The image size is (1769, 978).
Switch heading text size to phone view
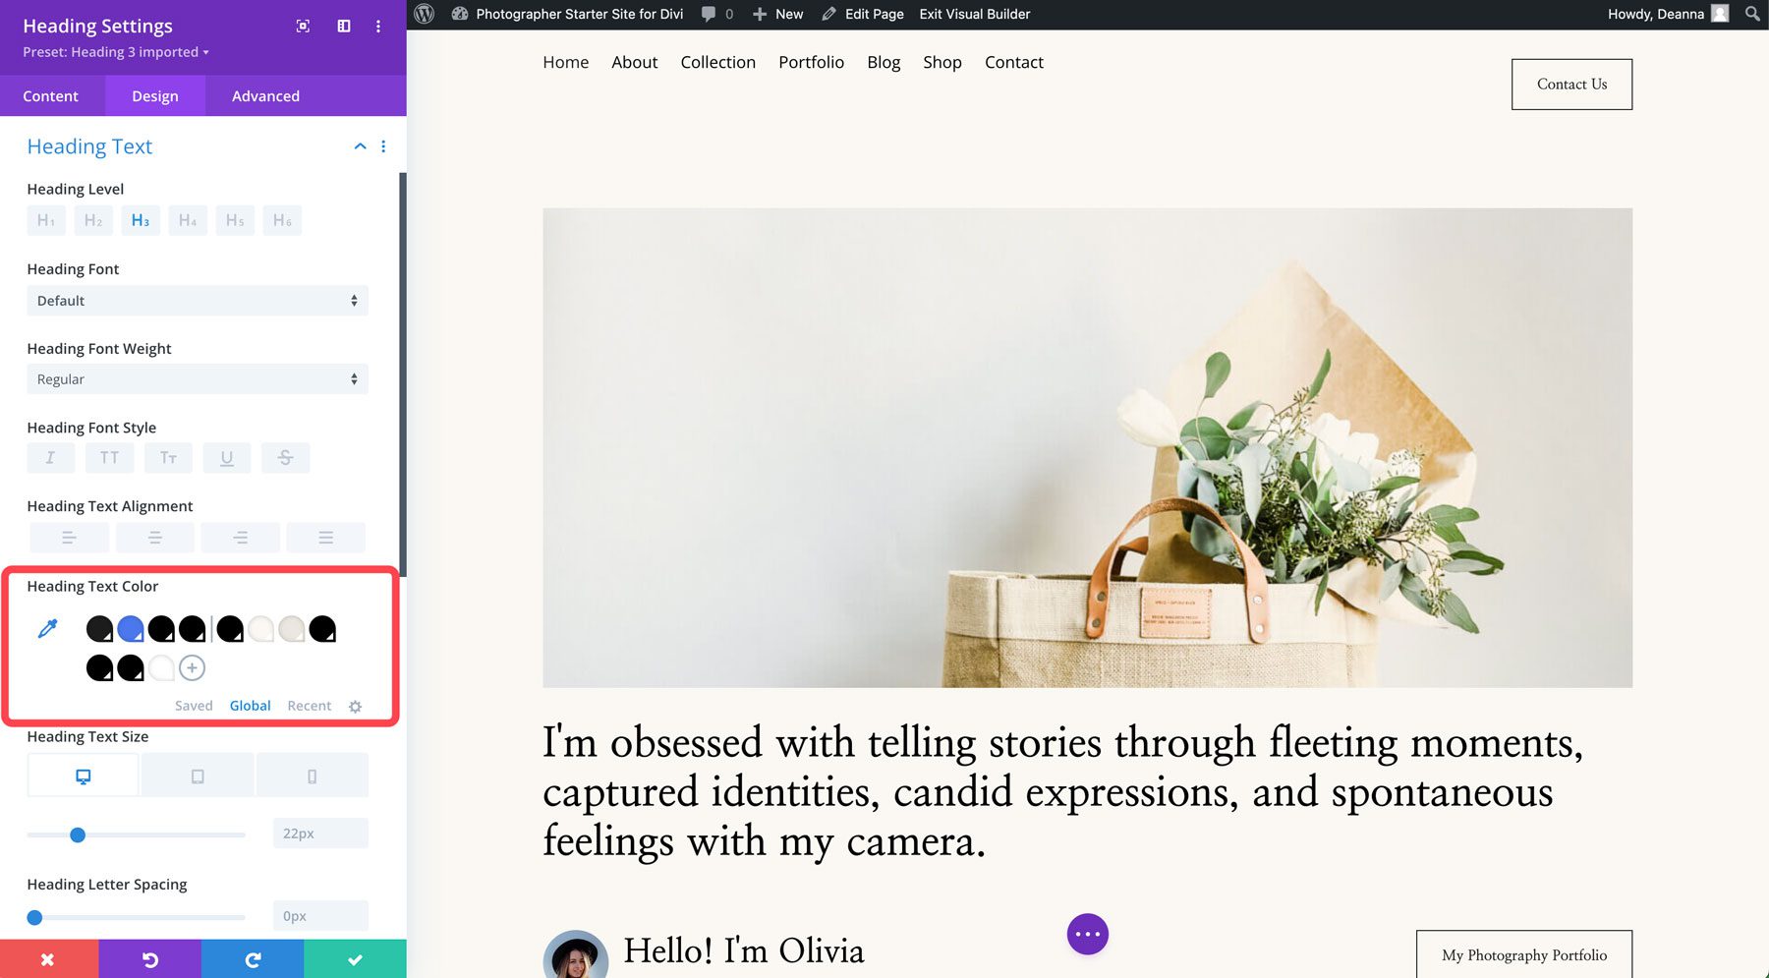[312, 775]
